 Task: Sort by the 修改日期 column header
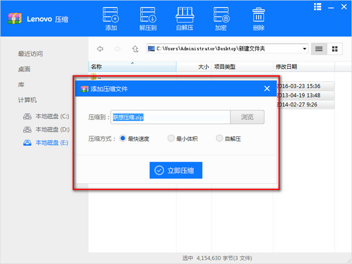[304, 67]
